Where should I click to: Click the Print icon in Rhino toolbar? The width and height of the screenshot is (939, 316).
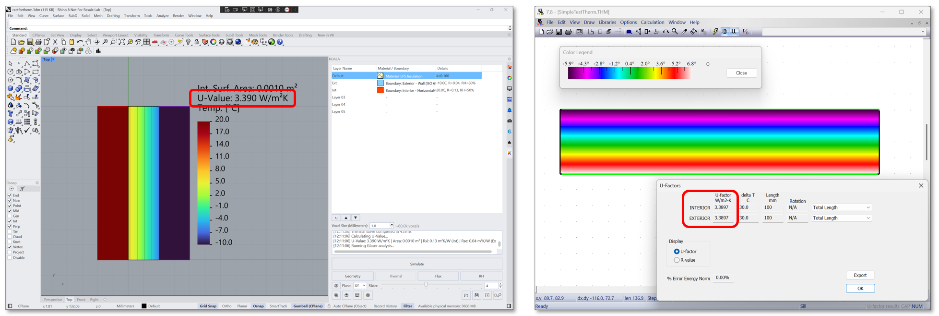(x=38, y=42)
